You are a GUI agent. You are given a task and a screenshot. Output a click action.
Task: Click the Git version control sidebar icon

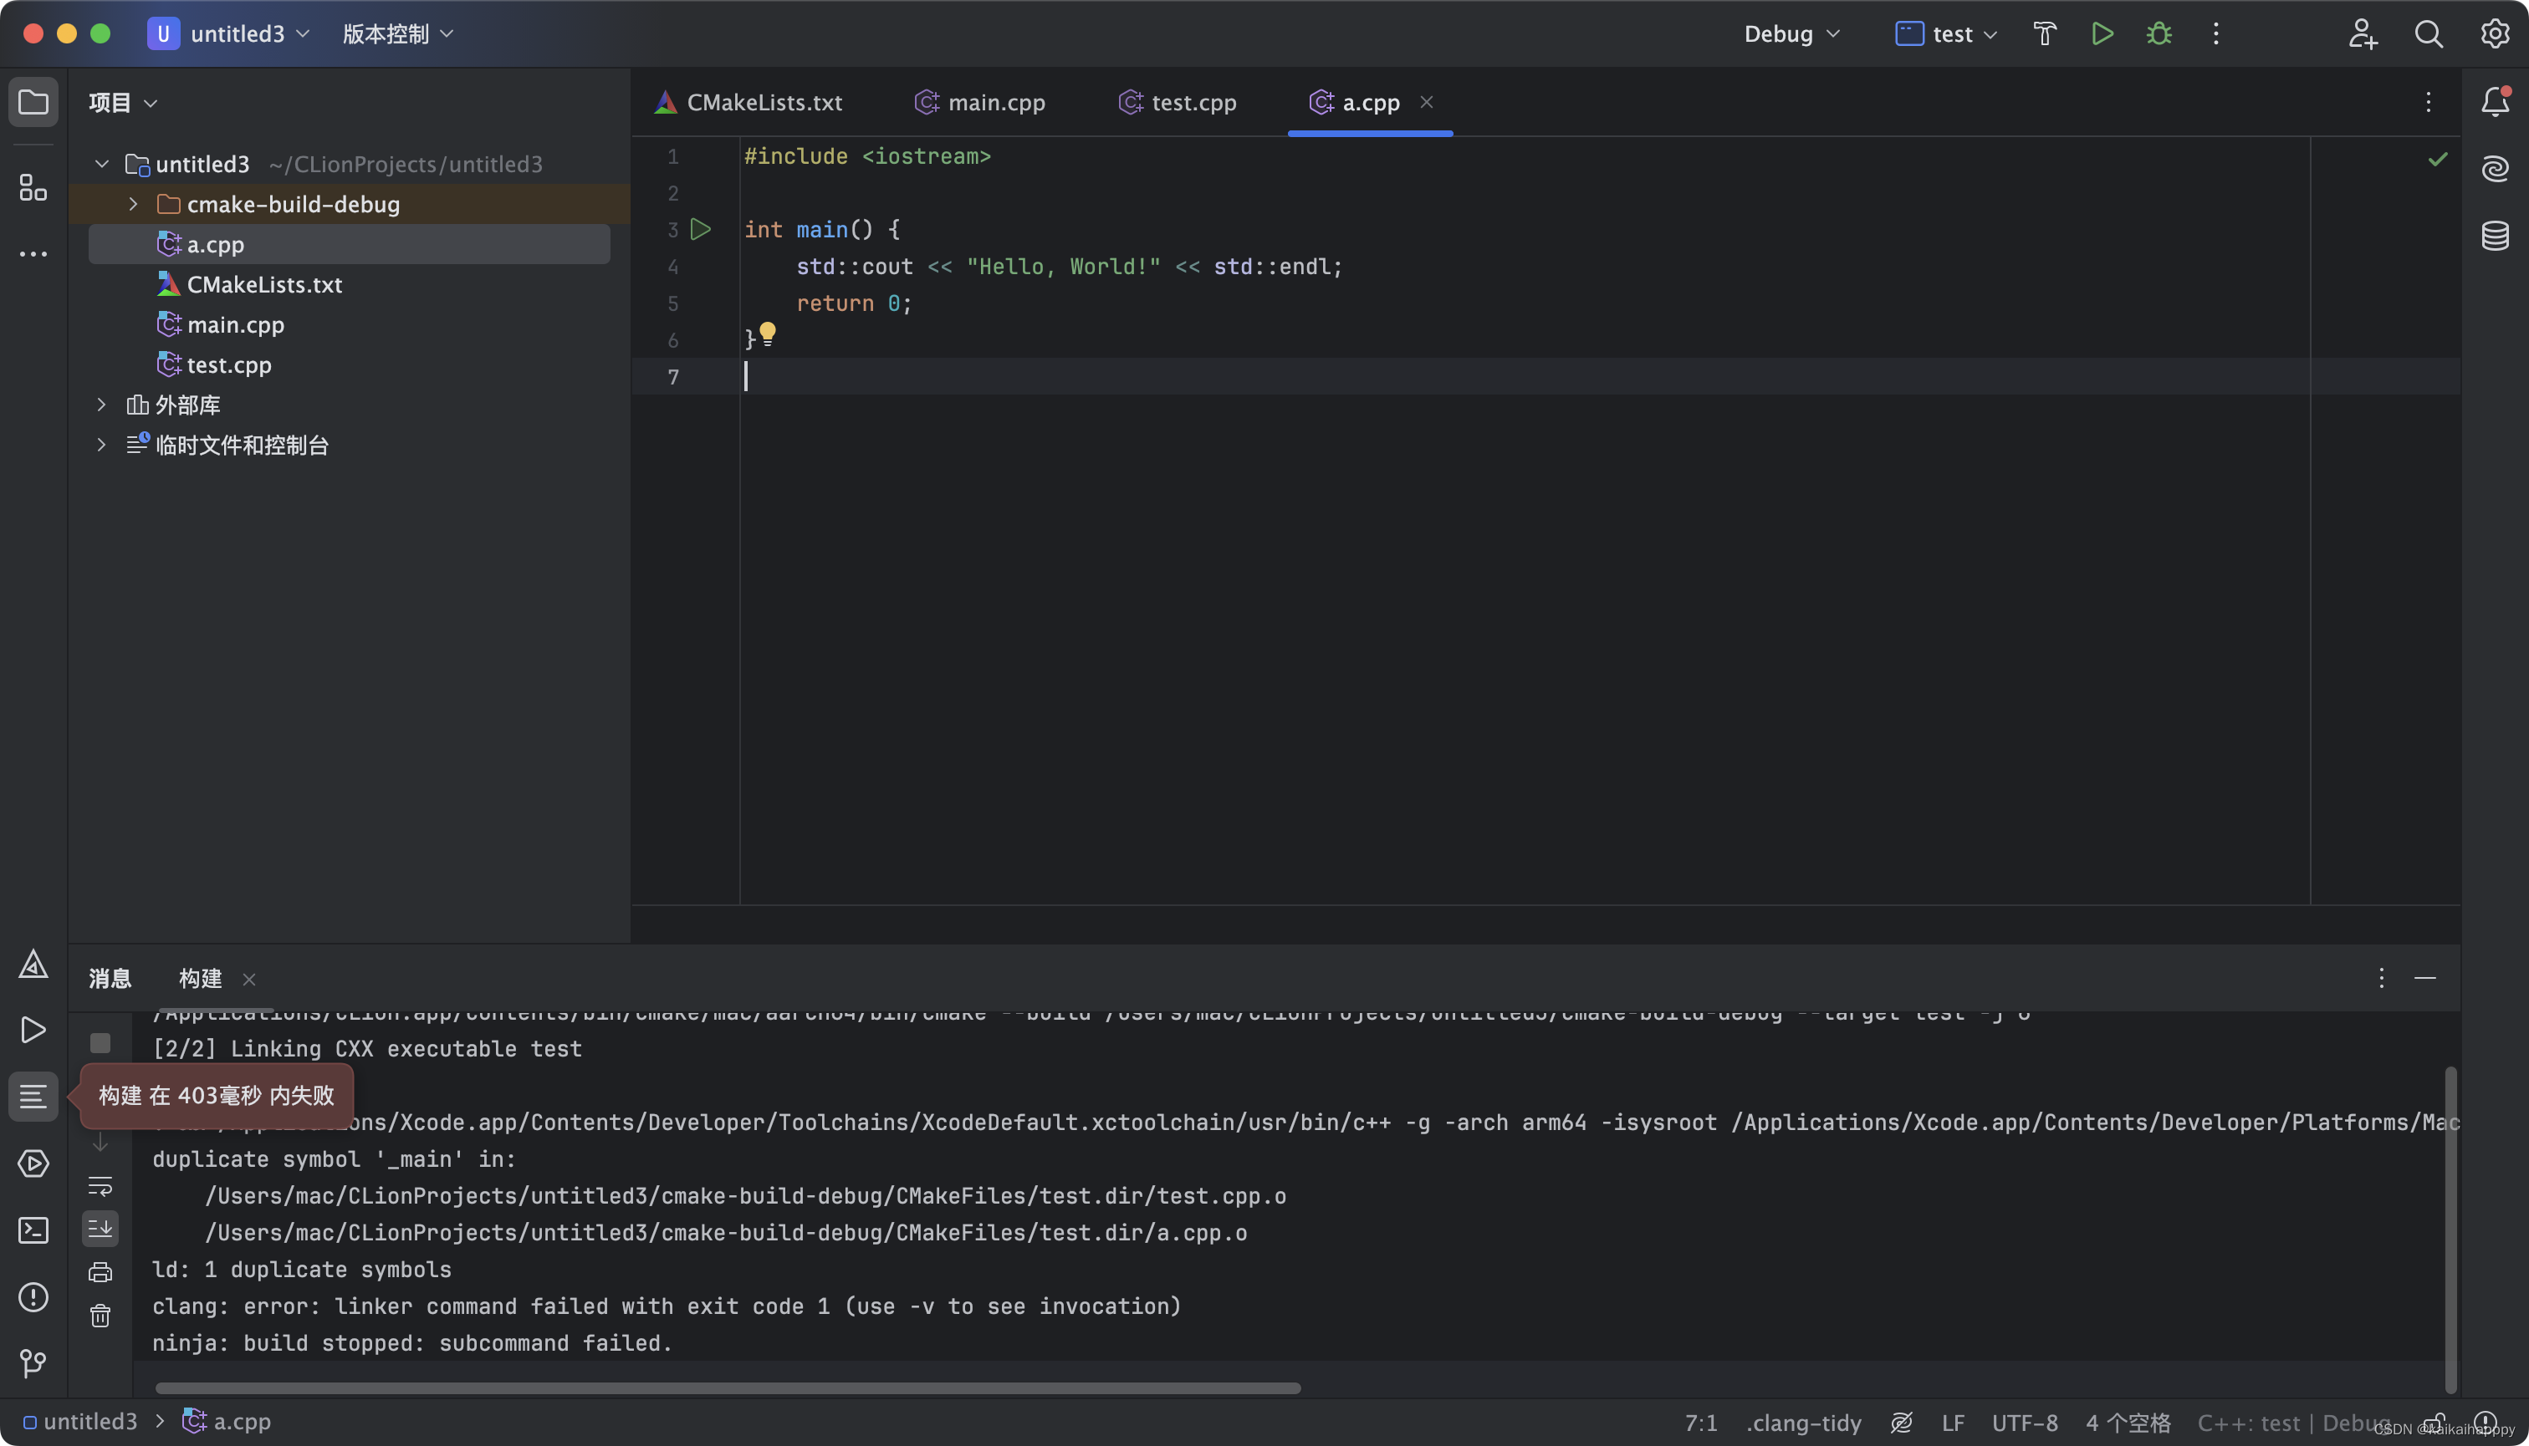pos(33,1363)
